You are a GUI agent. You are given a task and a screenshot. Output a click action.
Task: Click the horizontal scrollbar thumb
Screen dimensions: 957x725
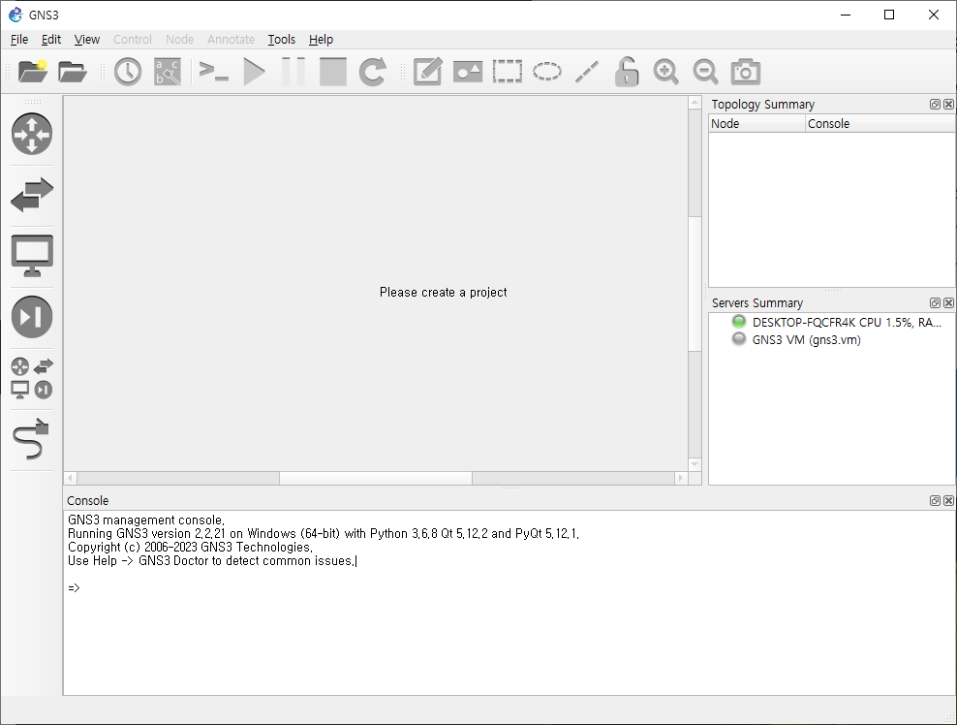376,478
